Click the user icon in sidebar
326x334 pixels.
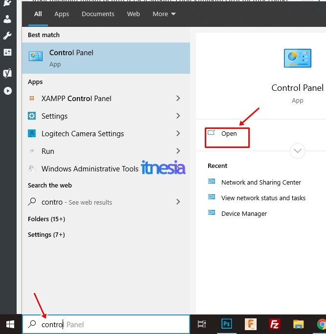tap(7, 19)
